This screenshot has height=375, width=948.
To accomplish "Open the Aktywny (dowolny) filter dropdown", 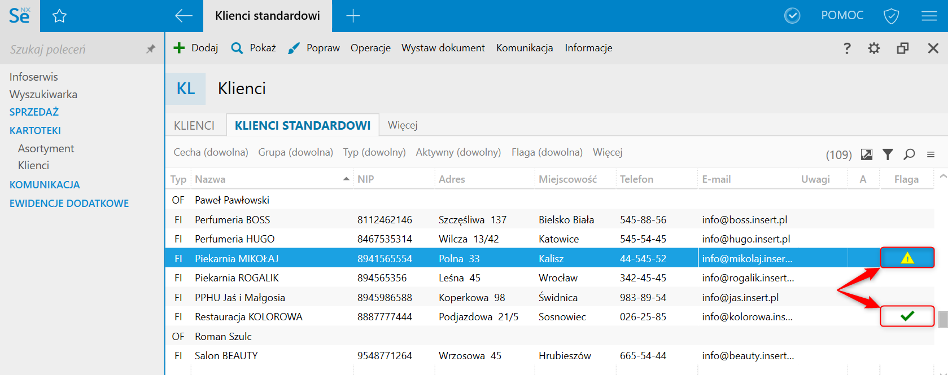I will (x=458, y=152).
